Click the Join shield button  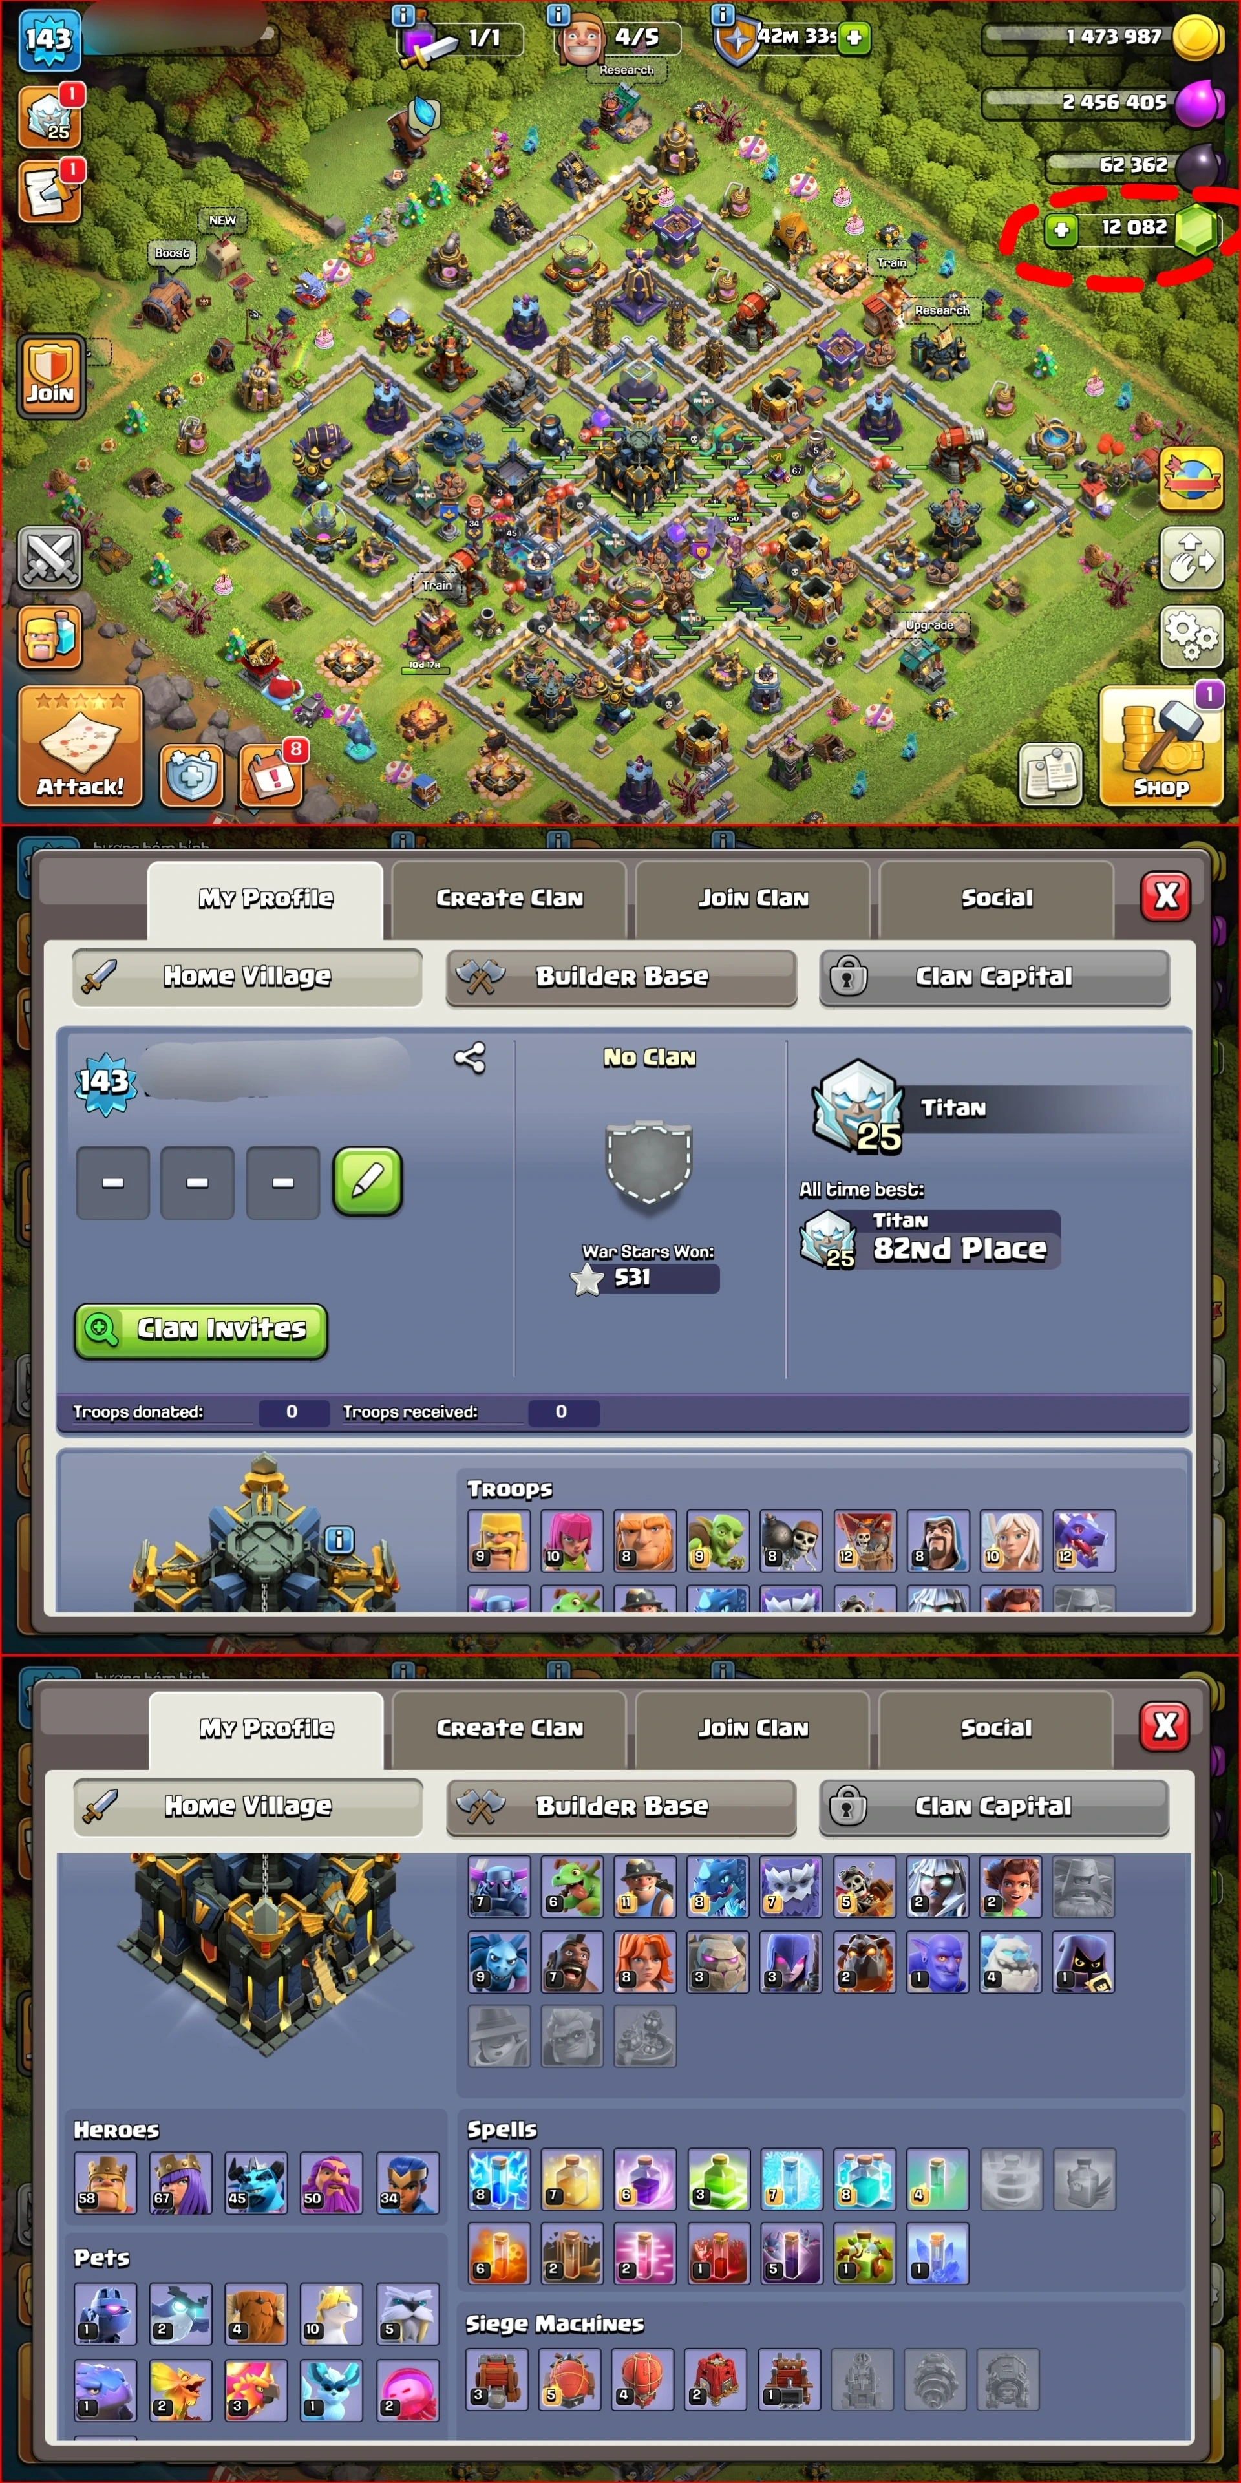click(x=50, y=376)
